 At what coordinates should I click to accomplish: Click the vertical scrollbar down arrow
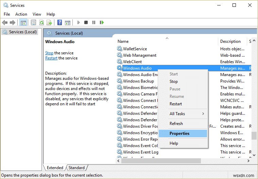254,155
